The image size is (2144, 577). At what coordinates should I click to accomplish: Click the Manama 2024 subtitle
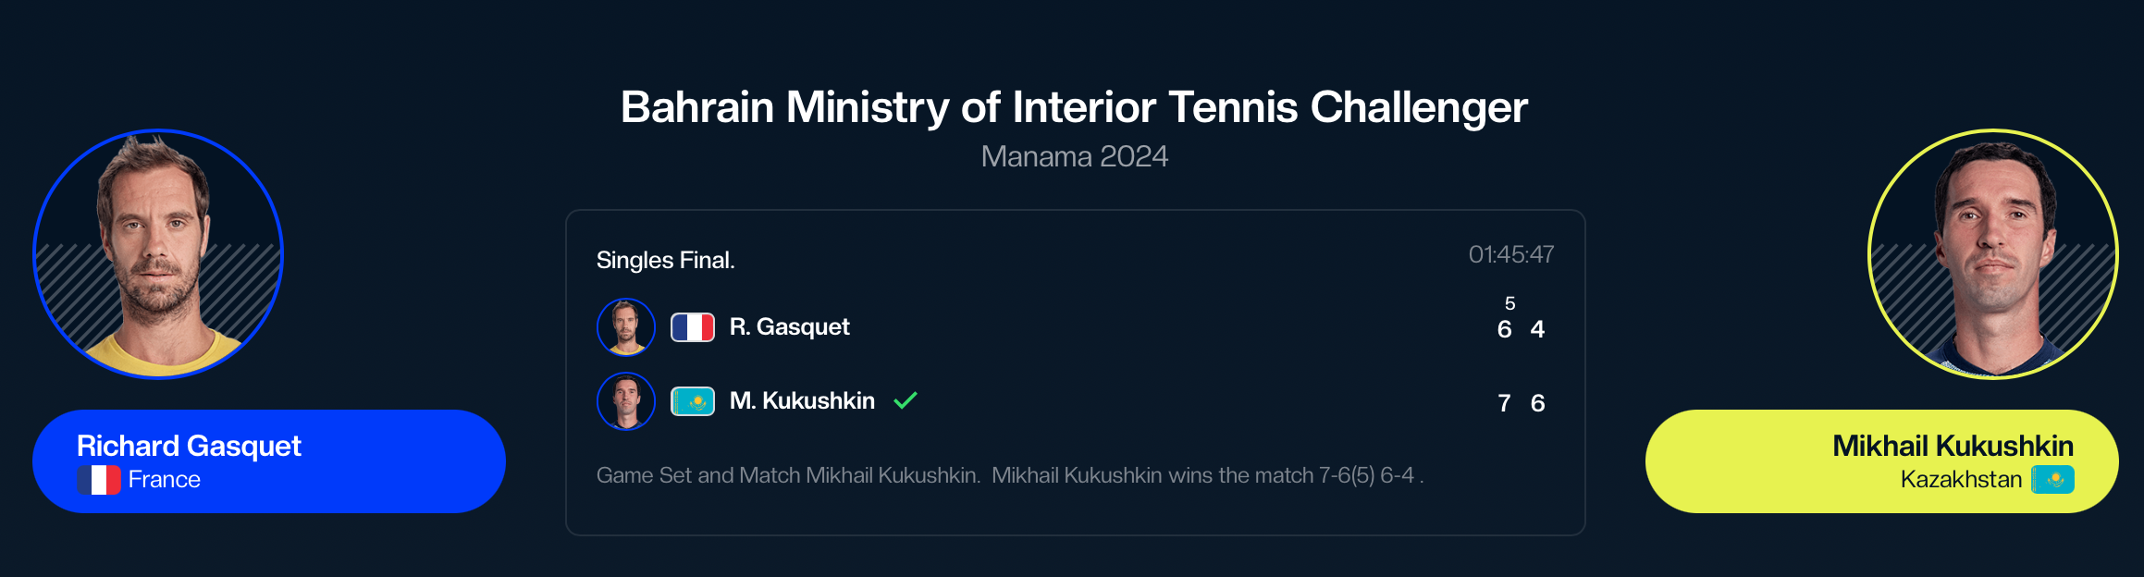1074,156
